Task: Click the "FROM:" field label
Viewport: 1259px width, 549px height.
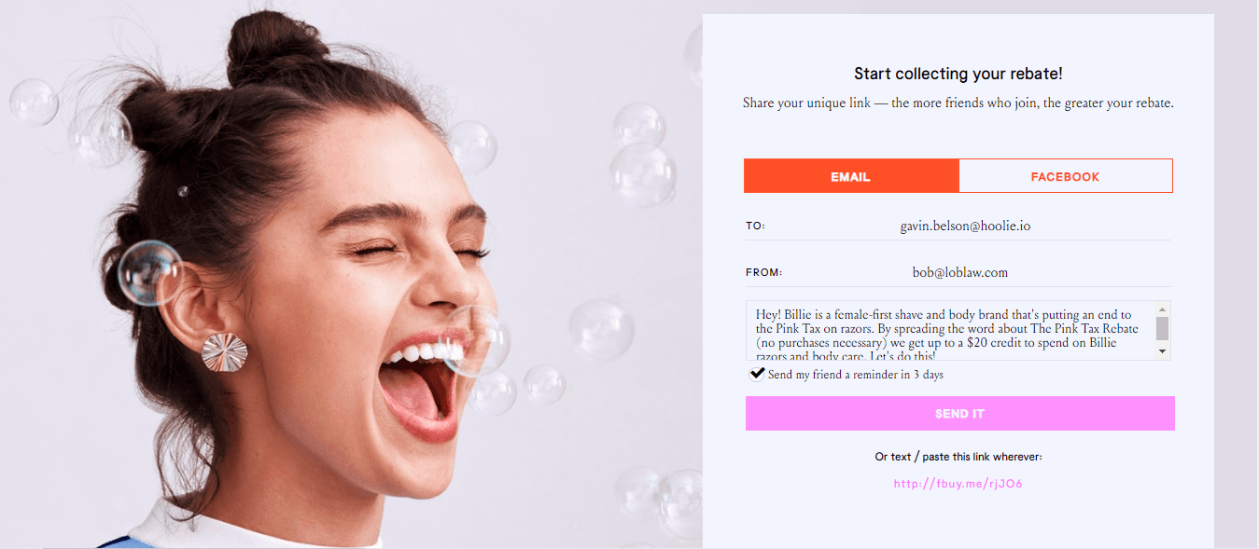Action: point(763,273)
